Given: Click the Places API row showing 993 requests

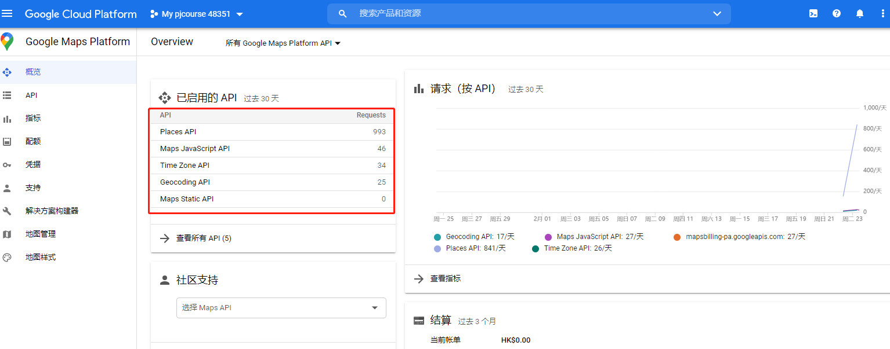Looking at the screenshot, I should 272,131.
